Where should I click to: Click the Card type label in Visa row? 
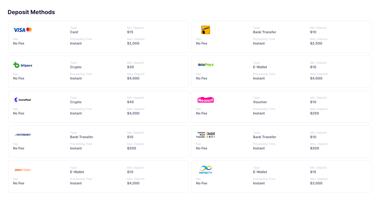[74, 32]
